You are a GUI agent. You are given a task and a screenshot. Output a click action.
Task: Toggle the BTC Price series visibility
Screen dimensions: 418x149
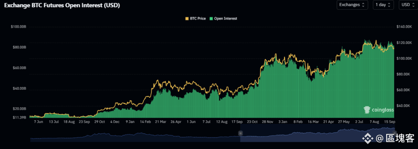point(196,19)
